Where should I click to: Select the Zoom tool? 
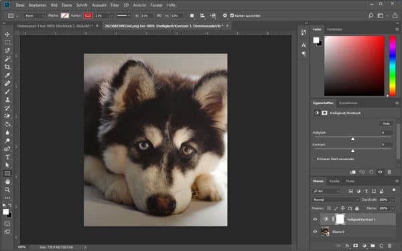coord(7,190)
